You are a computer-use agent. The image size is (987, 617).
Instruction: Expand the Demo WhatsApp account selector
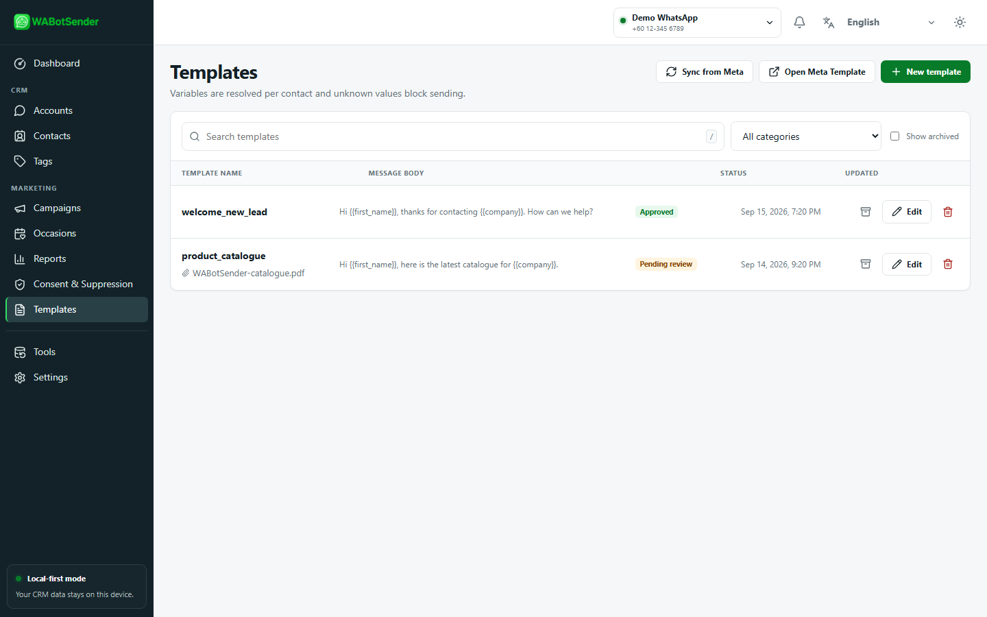697,23
